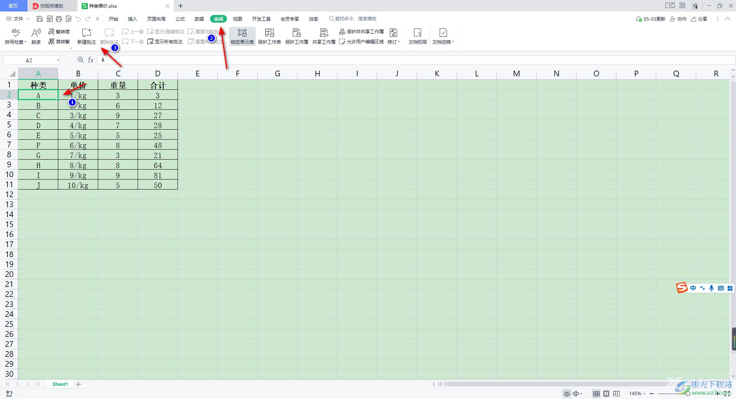The height and width of the screenshot is (399, 736).
Task: Select the Sheet1 sheet tab
Action: click(x=60, y=384)
